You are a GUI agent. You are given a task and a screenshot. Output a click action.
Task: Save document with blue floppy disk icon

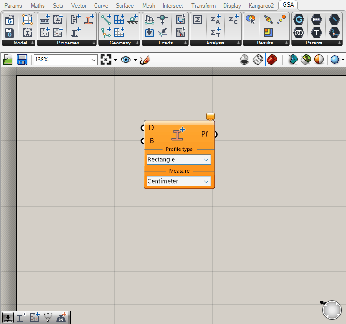click(x=22, y=60)
